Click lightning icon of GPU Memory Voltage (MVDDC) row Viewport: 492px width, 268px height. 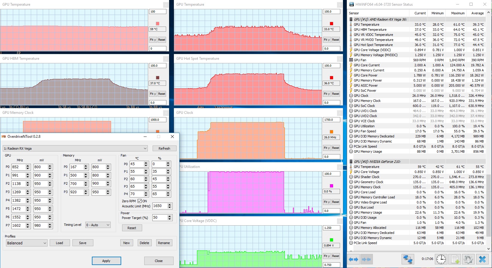click(351, 55)
